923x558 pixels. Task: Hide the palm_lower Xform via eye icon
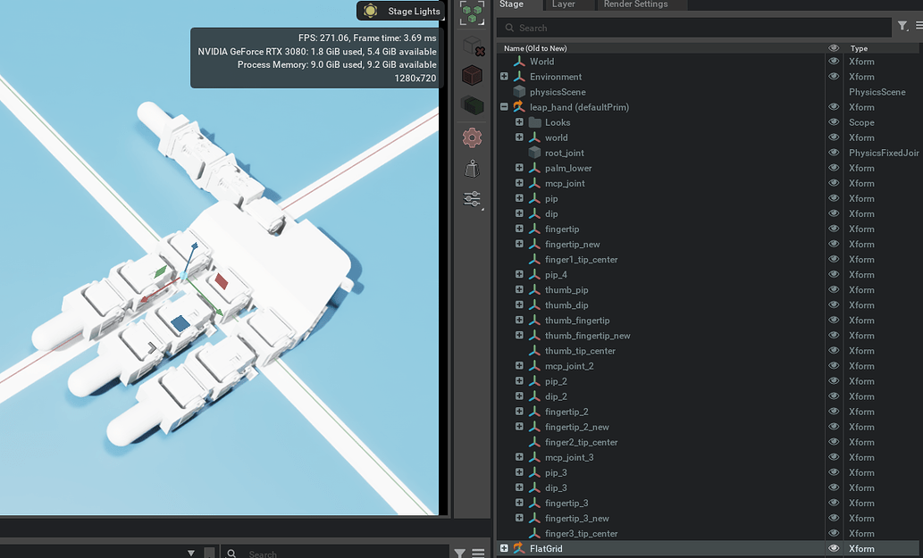[x=833, y=168]
